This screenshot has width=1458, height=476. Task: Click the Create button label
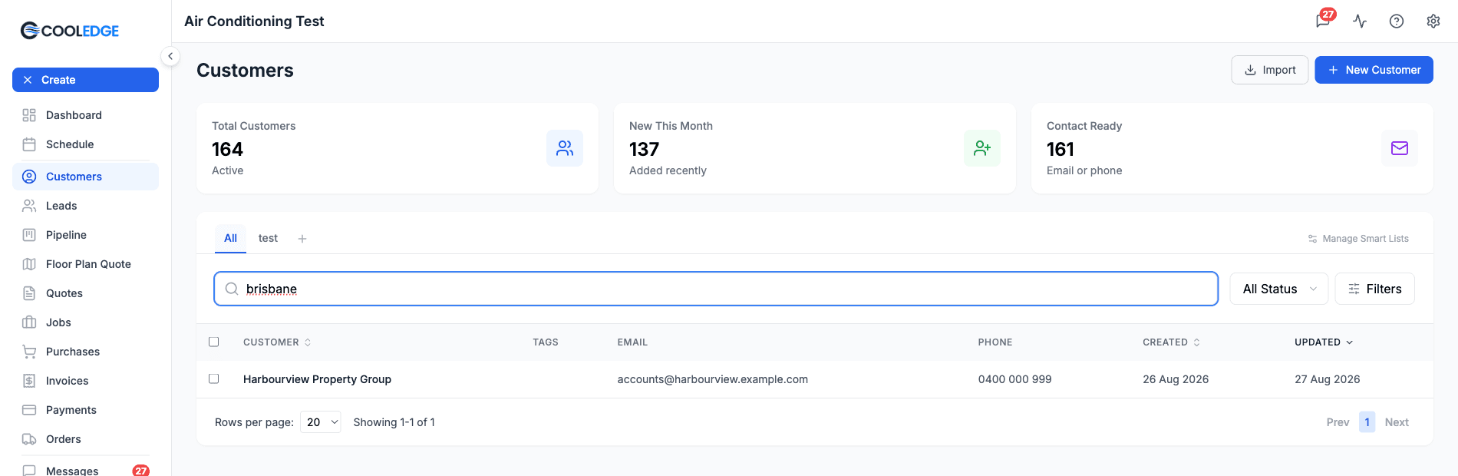pos(58,80)
